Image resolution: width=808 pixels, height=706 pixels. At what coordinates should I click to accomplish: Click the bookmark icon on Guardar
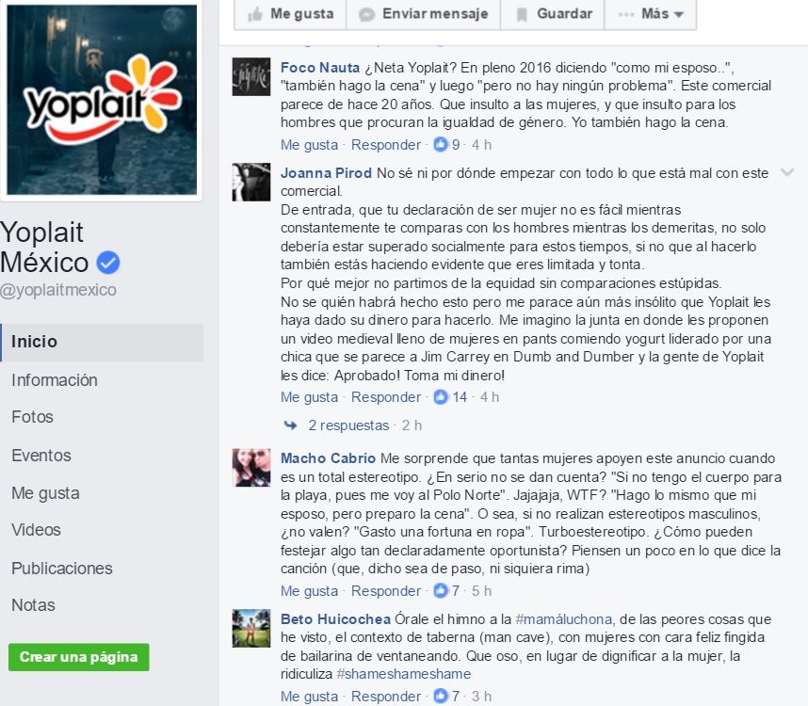click(522, 14)
